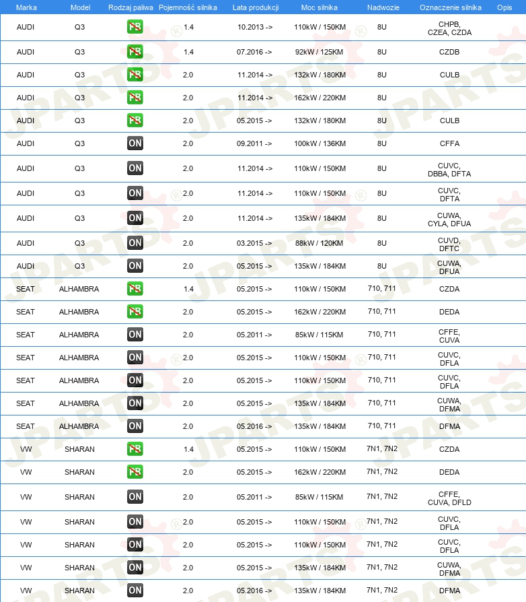Select the CUVC, DBBA, DFTA engine code cell

449,170
